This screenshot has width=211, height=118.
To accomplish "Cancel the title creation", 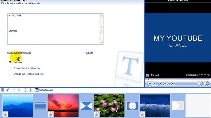I will (x=89, y=53).
